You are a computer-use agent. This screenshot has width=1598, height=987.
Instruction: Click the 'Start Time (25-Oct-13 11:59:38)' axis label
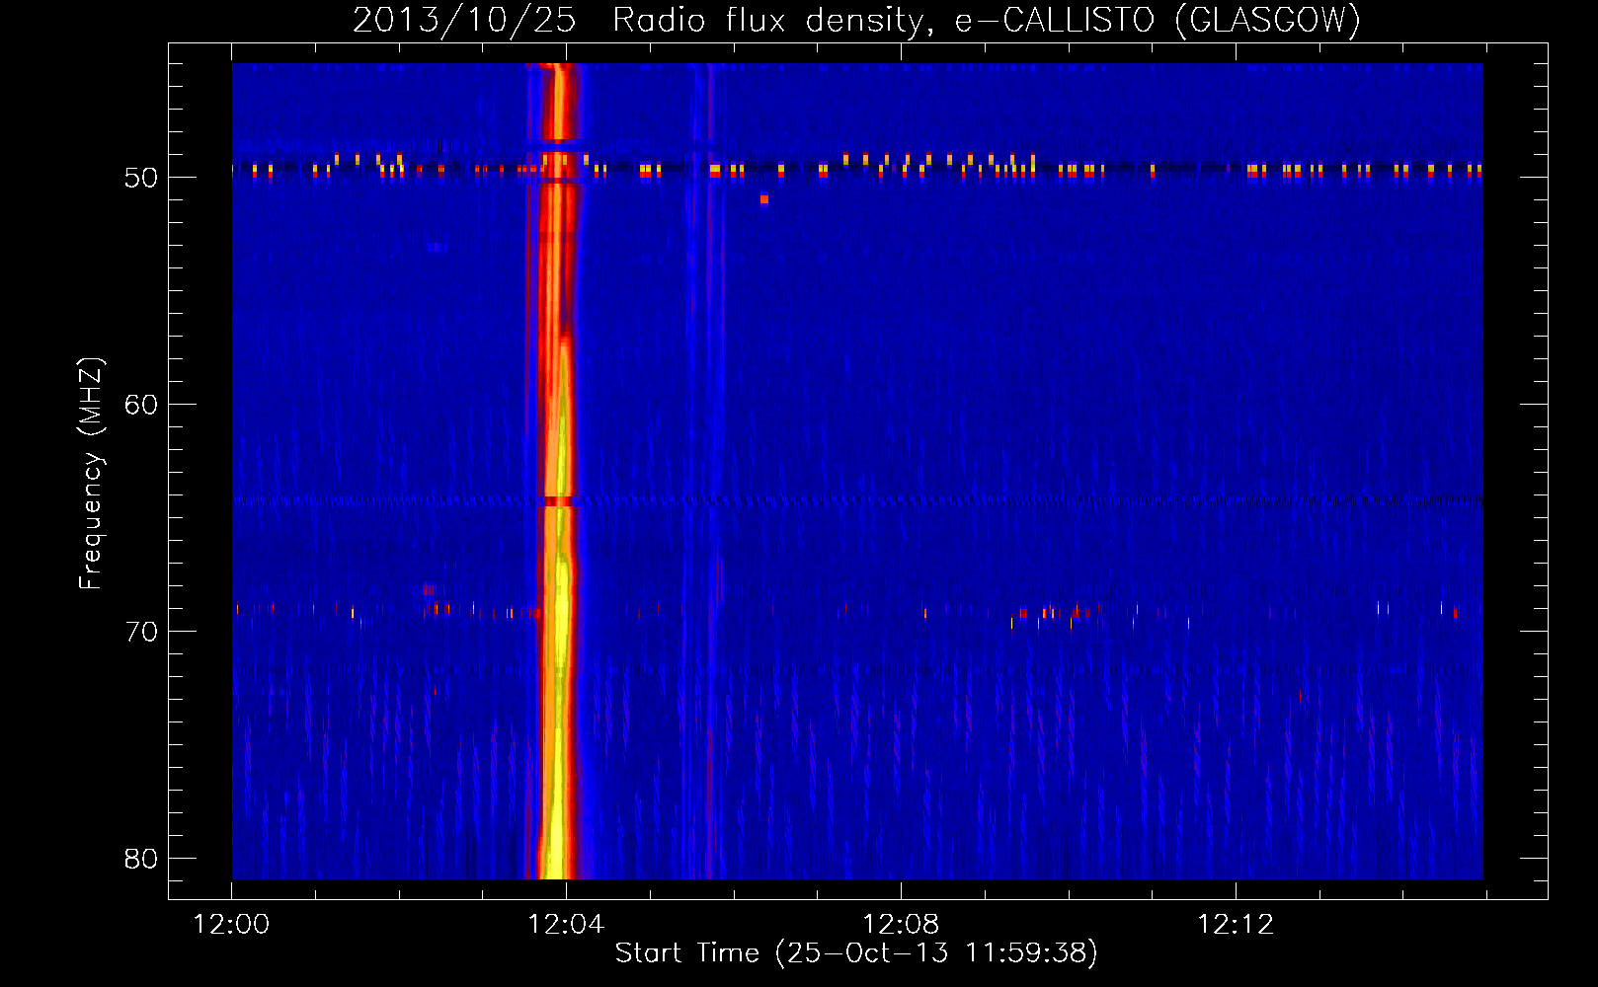click(x=856, y=952)
